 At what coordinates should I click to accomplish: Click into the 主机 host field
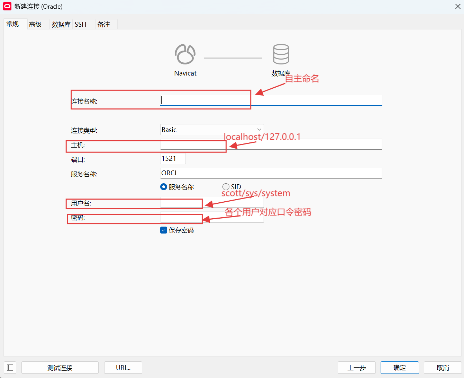click(x=271, y=144)
